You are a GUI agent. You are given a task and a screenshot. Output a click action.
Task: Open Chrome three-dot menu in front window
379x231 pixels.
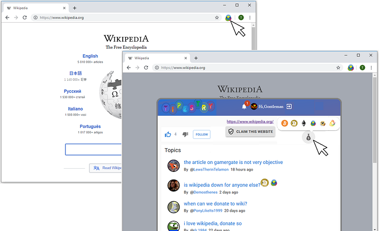371,68
